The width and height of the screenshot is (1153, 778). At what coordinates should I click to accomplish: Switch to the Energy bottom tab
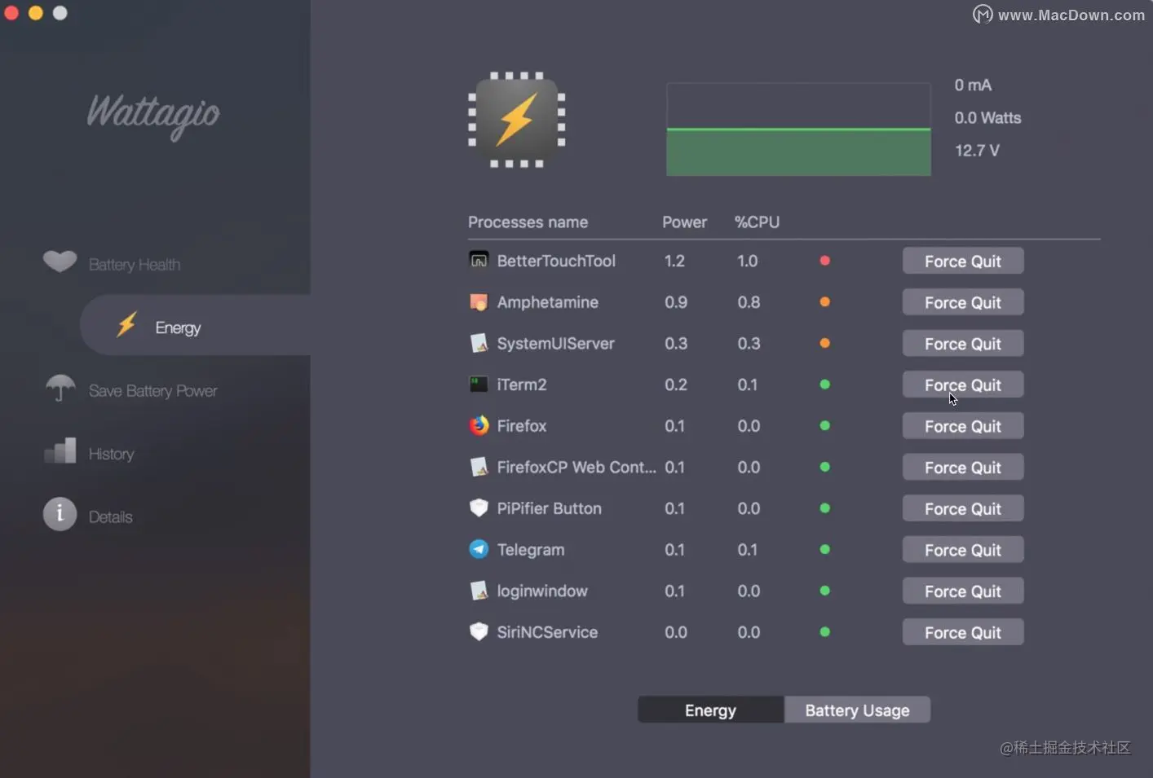pos(710,710)
